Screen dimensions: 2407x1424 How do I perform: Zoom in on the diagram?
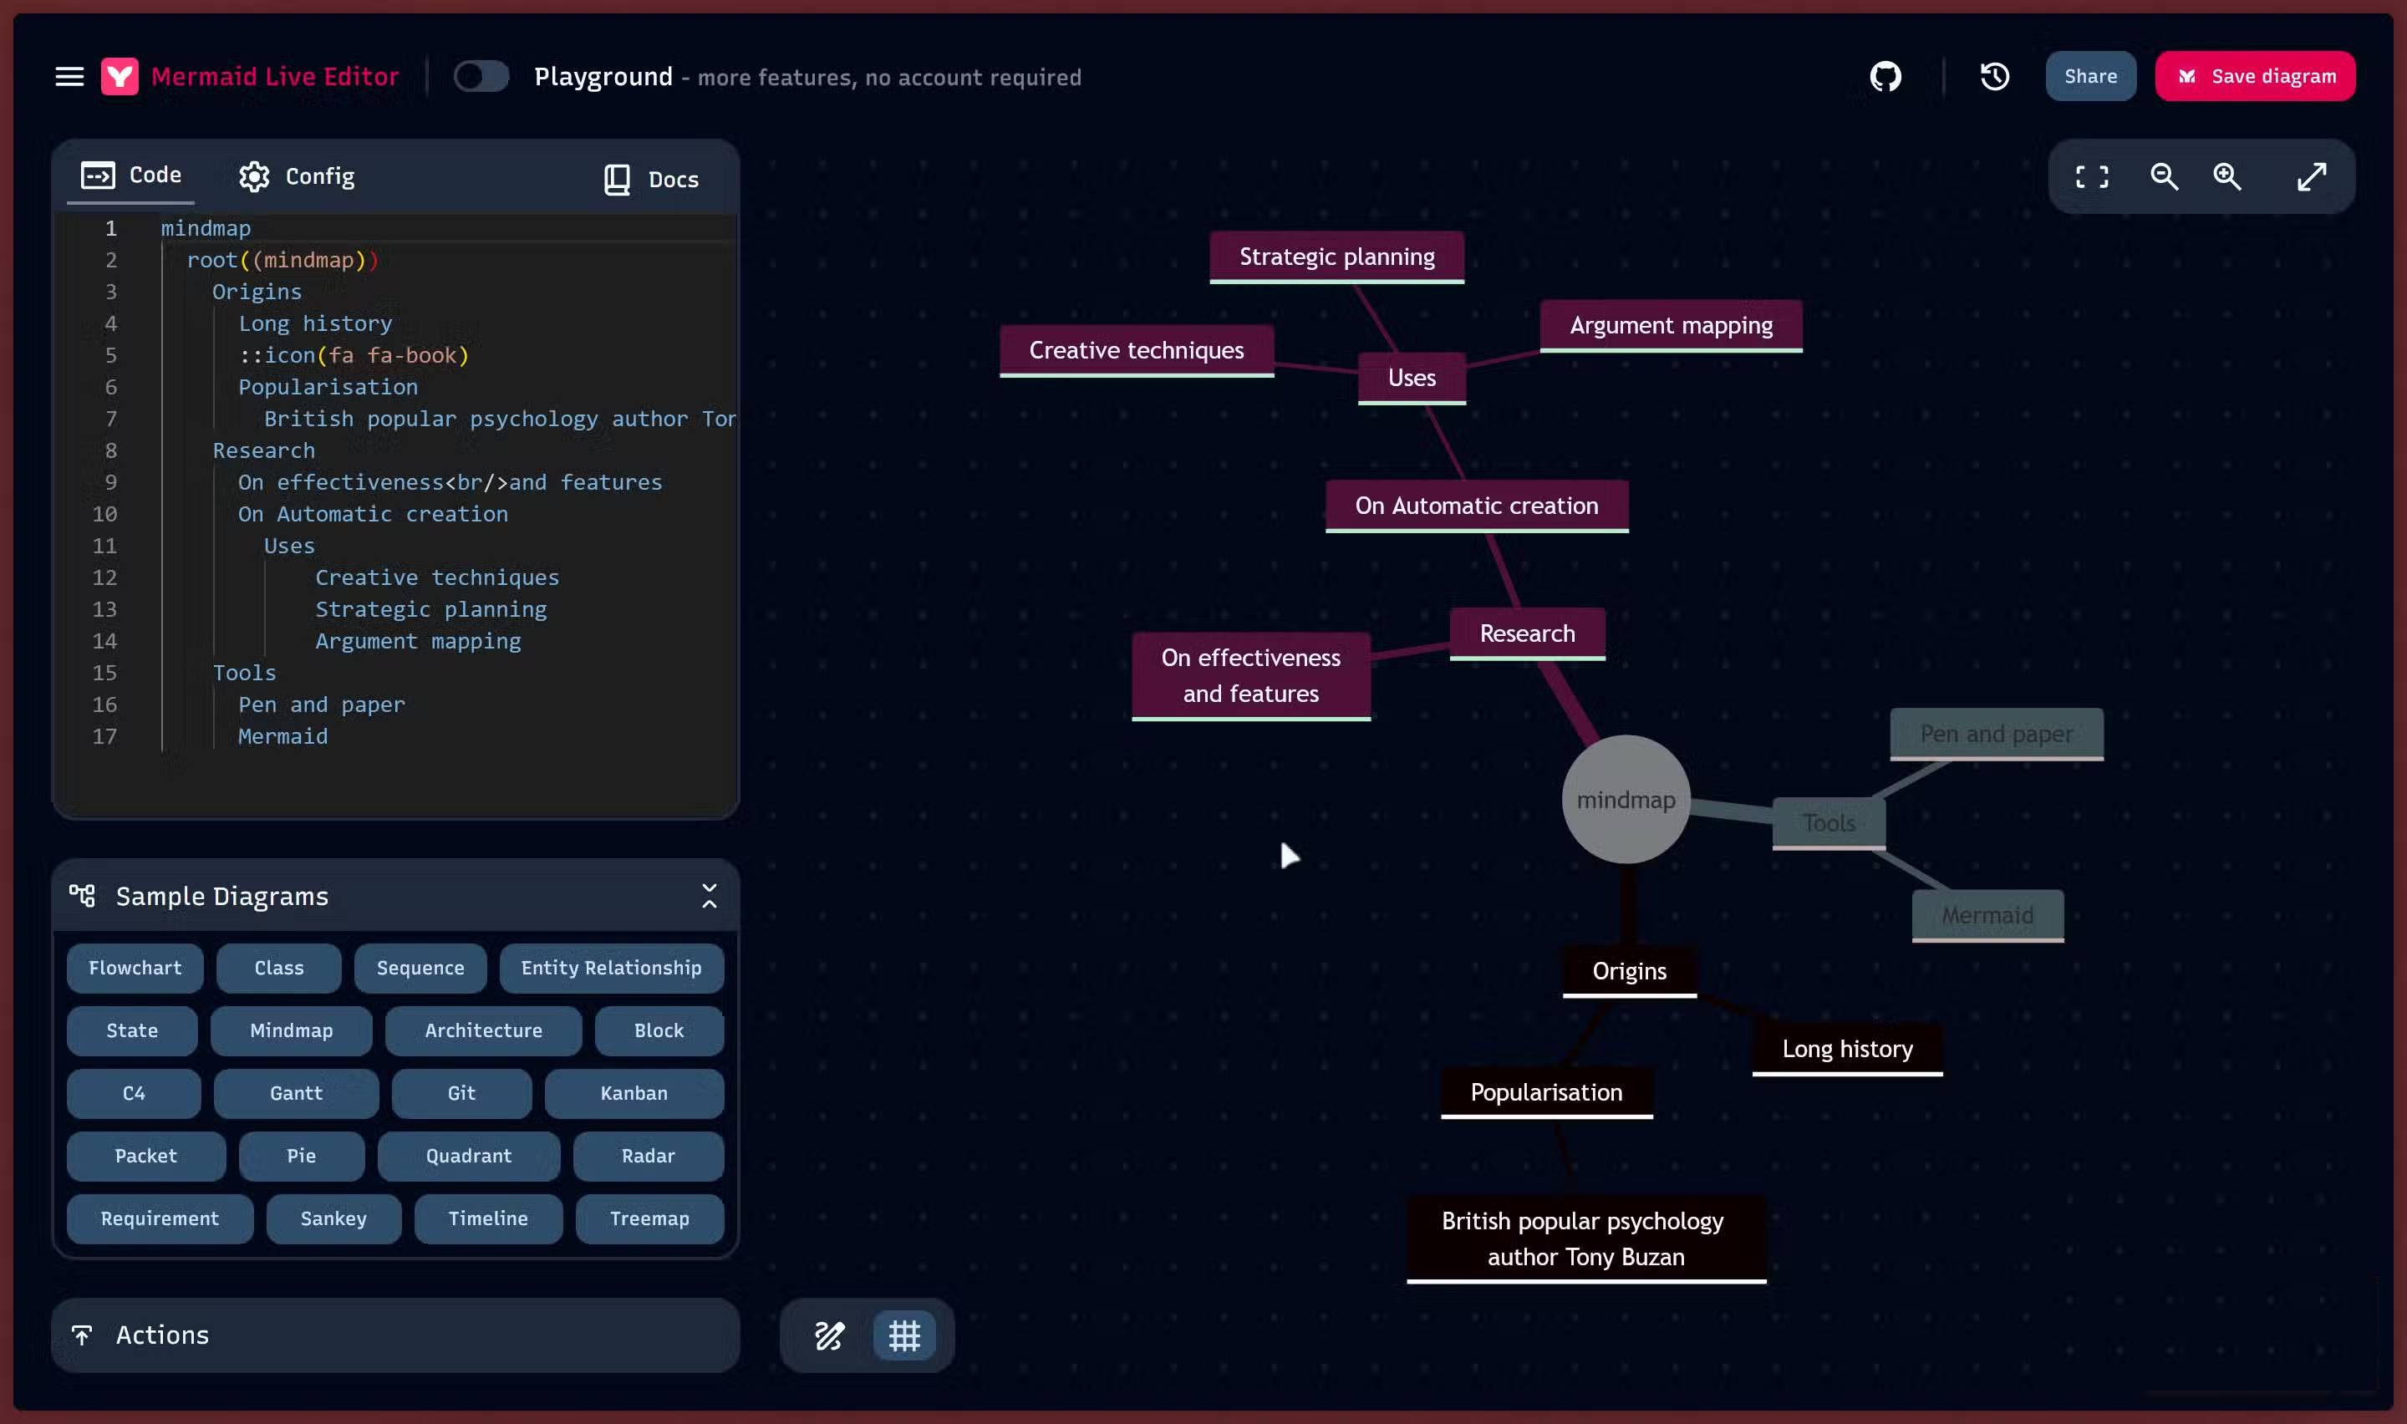click(x=2226, y=176)
